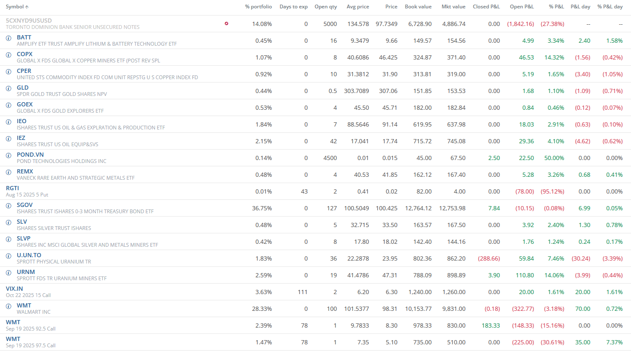
Task: Click URNM open P&L 110.80
Action: [525, 275]
